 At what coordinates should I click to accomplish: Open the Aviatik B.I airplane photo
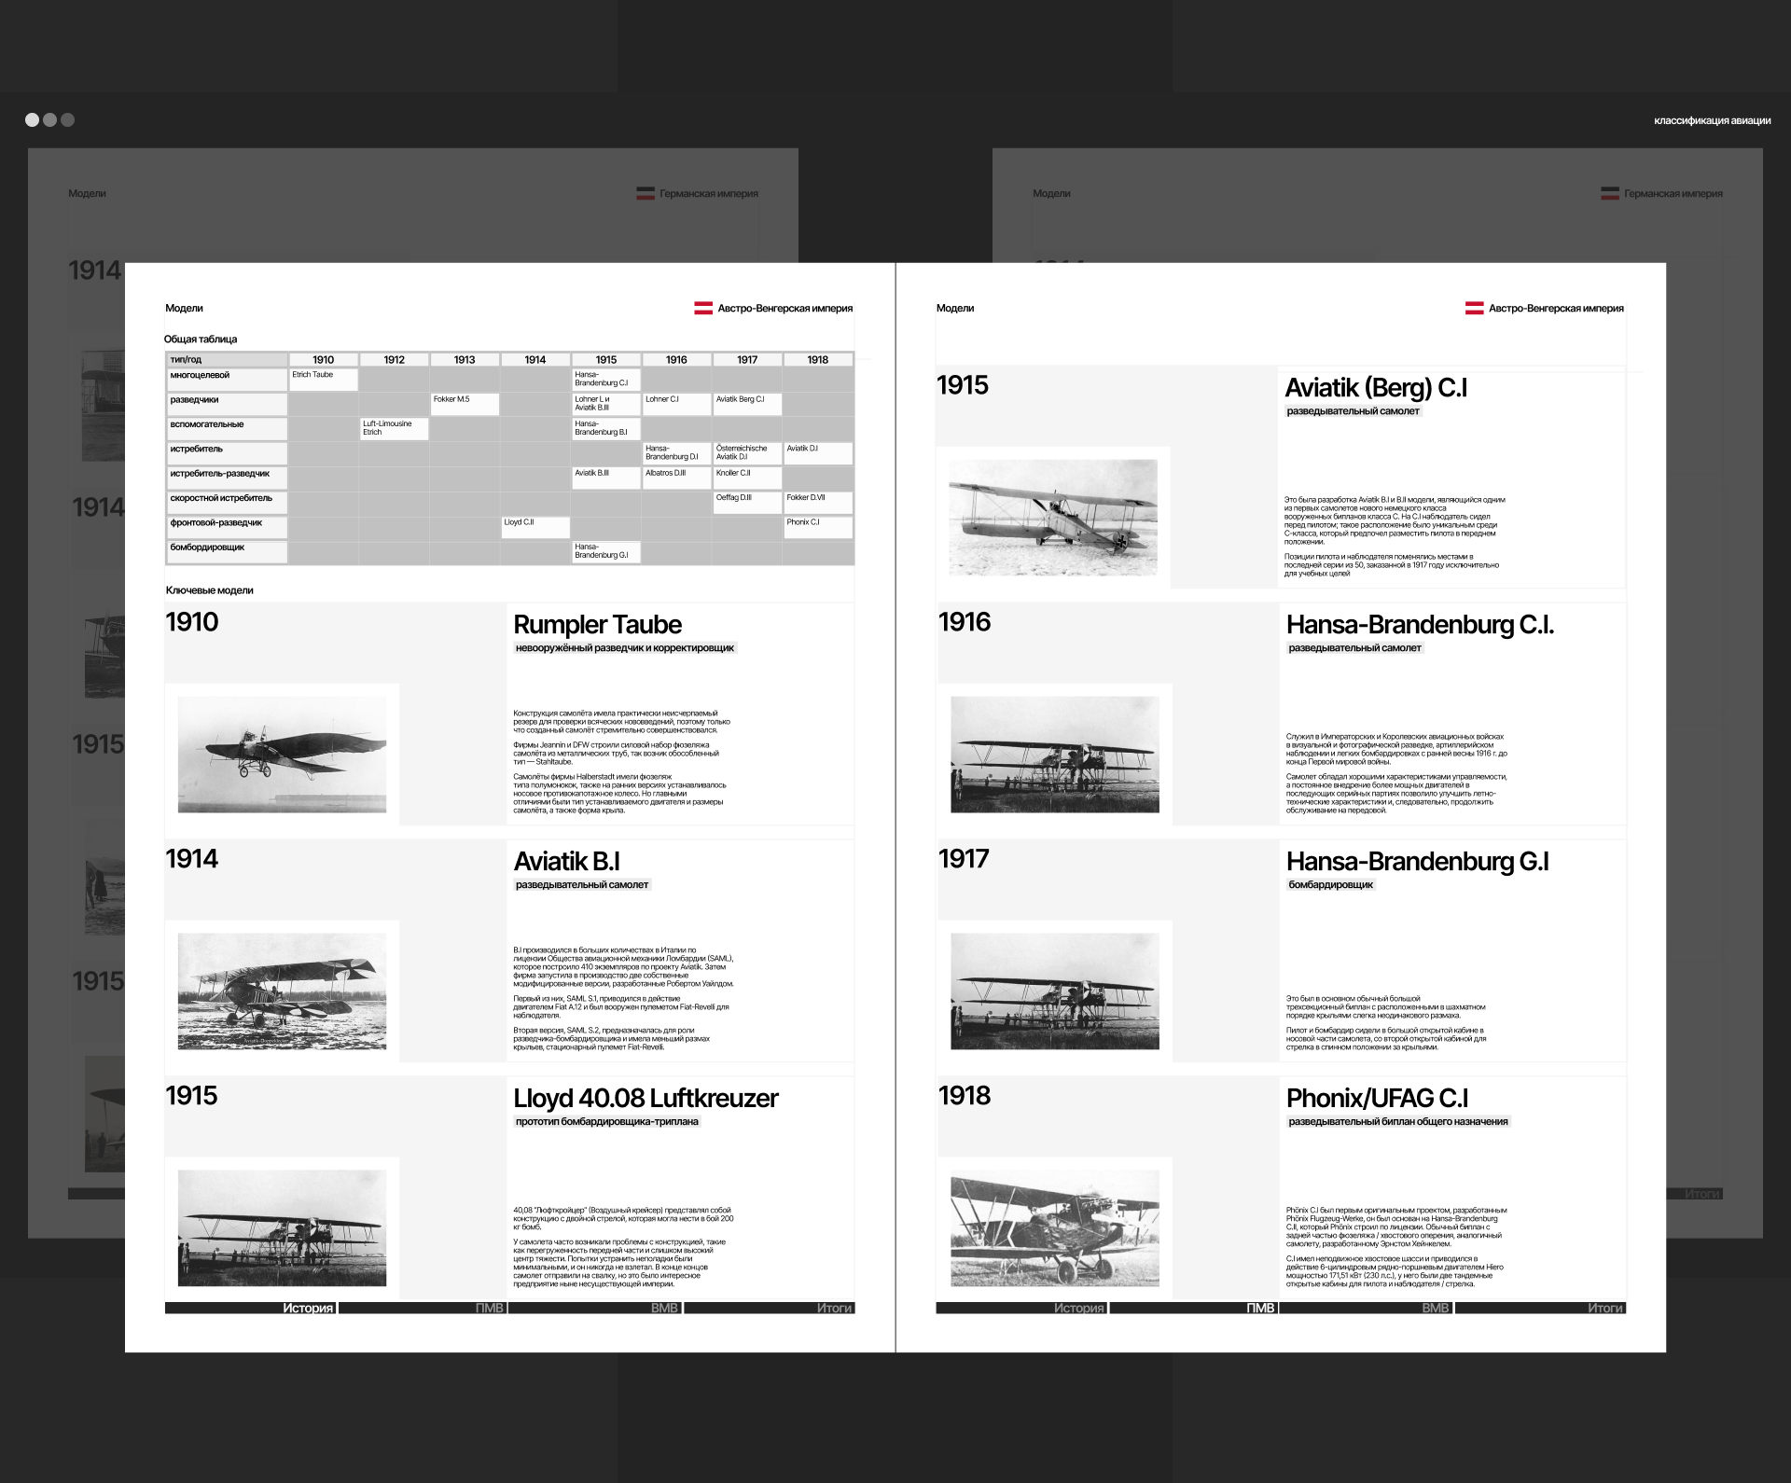(282, 991)
